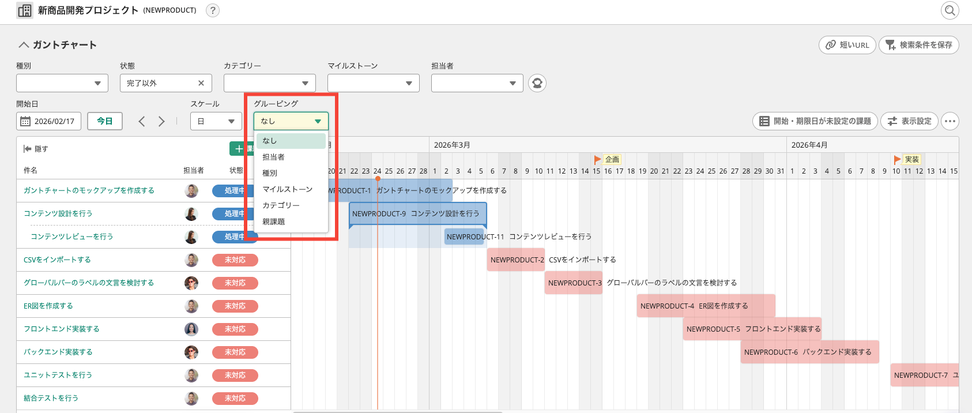Click the 検索条件を保存 button
The image size is (972, 413).
coord(919,45)
